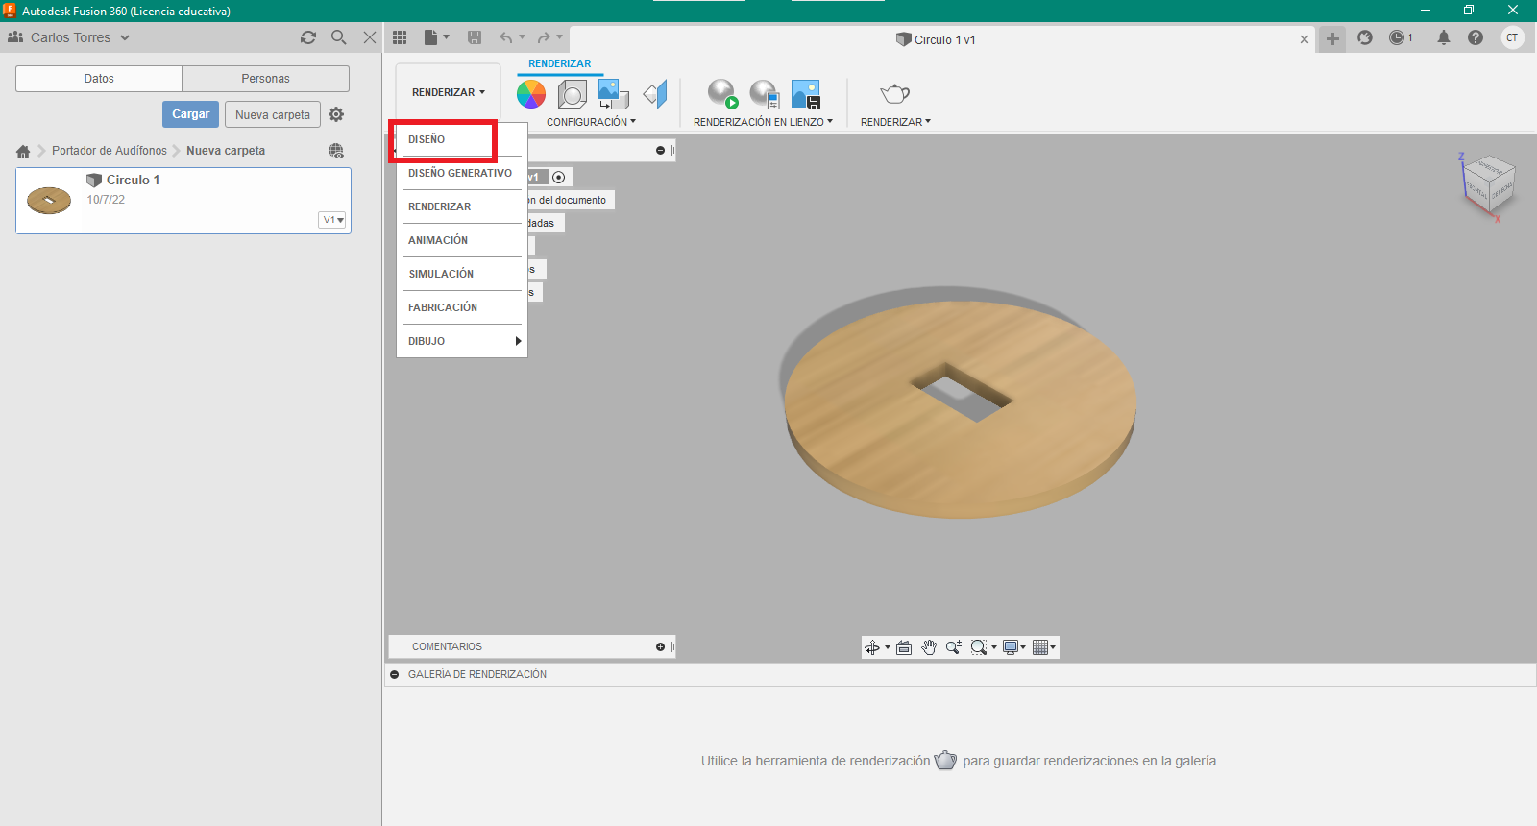1537x826 pixels.
Task: Switch to the Datos tab
Action: (x=99, y=79)
